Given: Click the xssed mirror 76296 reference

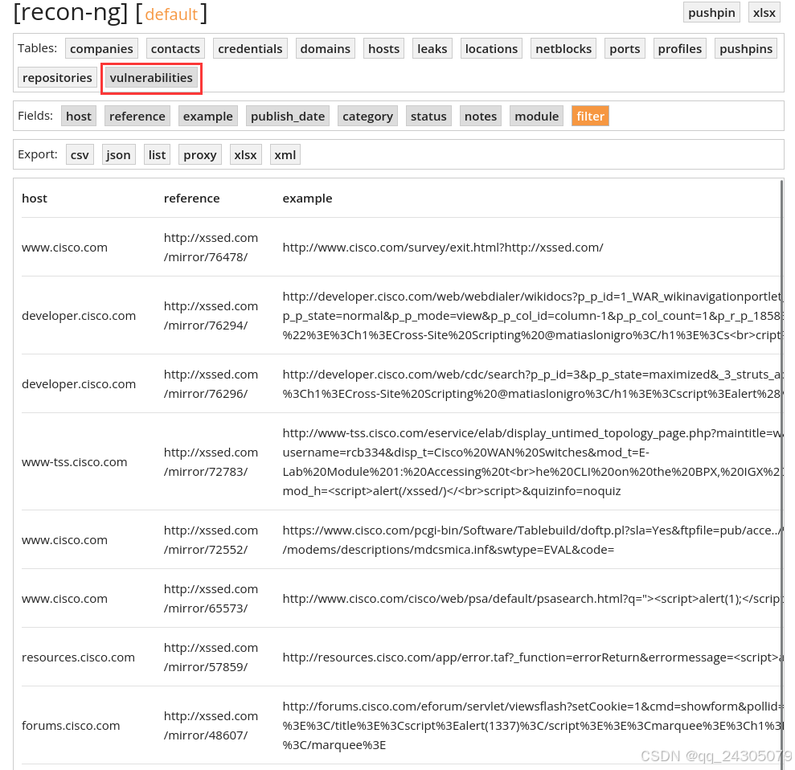Looking at the screenshot, I should (211, 383).
